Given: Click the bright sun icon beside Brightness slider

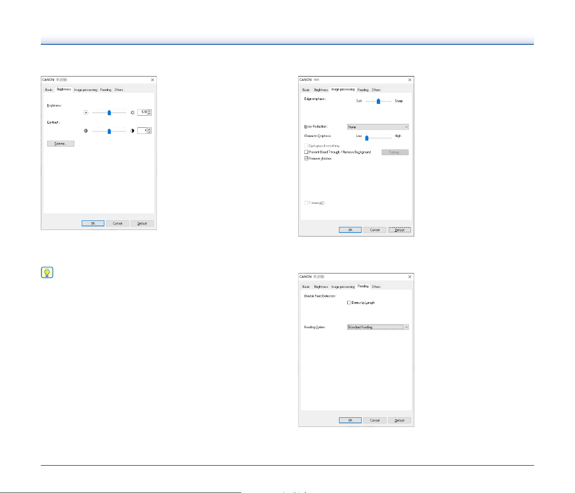Looking at the screenshot, I should coord(133,112).
